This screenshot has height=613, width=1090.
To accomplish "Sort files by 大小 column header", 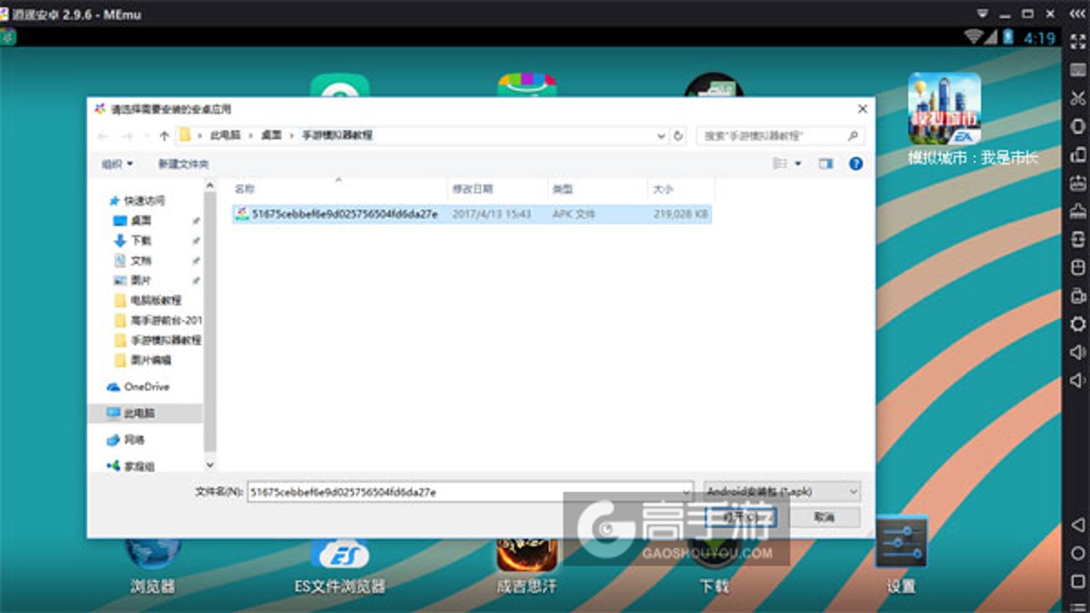I will pyautogui.click(x=680, y=189).
